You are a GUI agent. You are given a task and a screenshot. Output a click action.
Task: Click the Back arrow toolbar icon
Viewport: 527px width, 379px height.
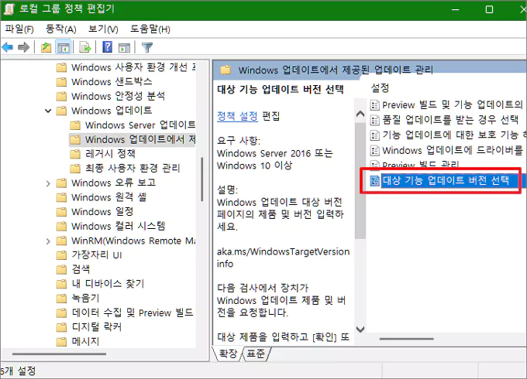coord(8,47)
